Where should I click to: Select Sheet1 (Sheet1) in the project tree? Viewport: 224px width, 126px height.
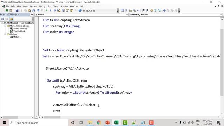click(20, 29)
